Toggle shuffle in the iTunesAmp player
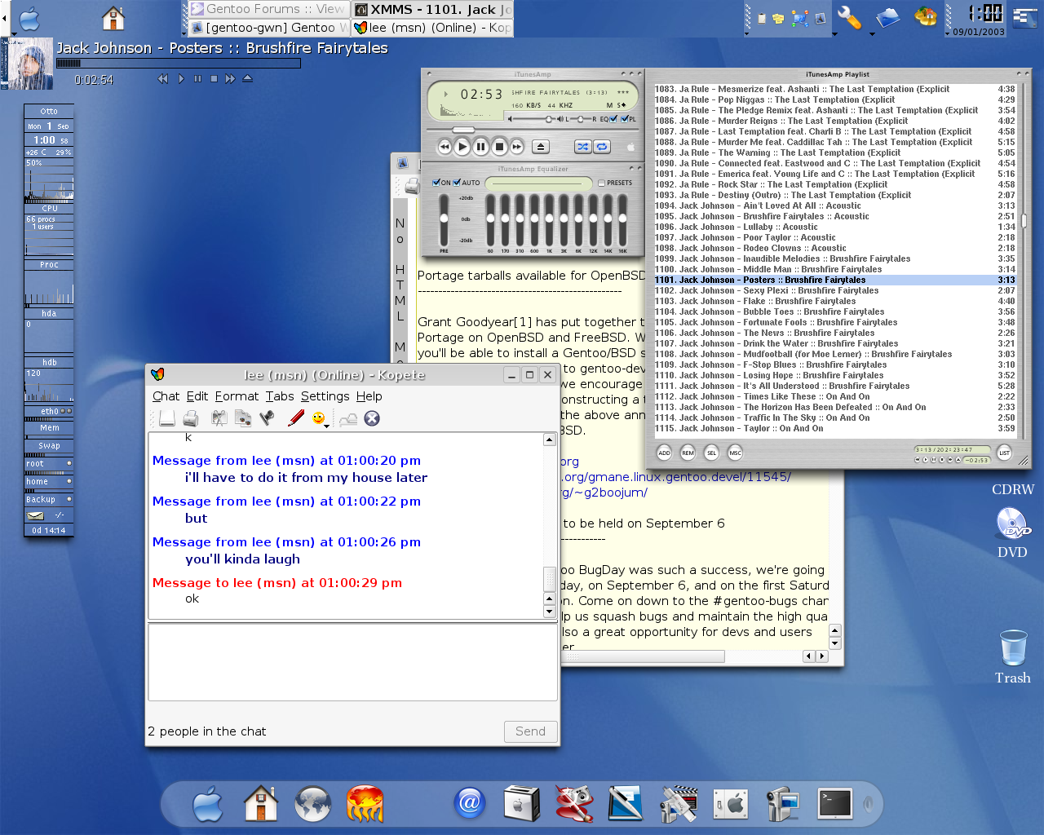The width and height of the screenshot is (1044, 835). (582, 147)
